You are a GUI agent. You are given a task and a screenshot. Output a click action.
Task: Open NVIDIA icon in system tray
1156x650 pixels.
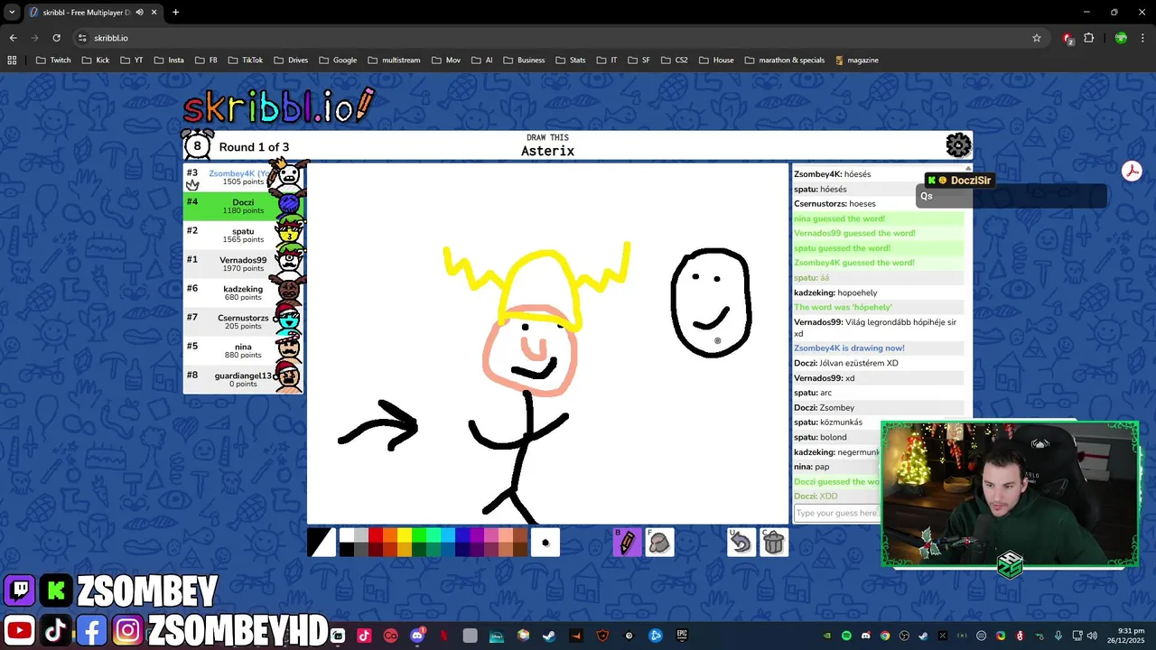tap(827, 636)
